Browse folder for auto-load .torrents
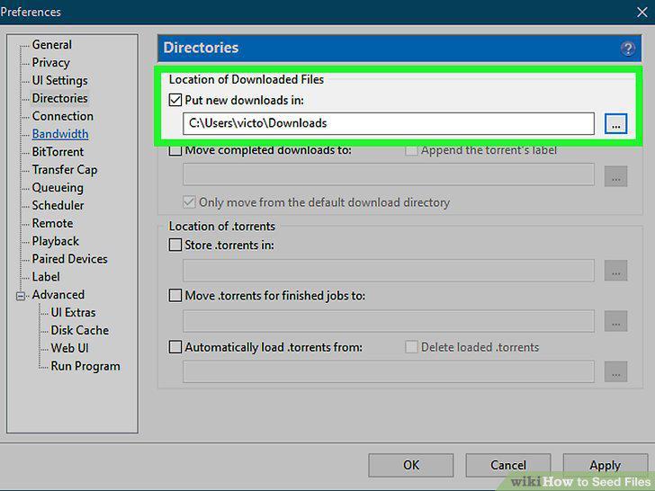Screen dimensions: 655x491 [x=615, y=371]
